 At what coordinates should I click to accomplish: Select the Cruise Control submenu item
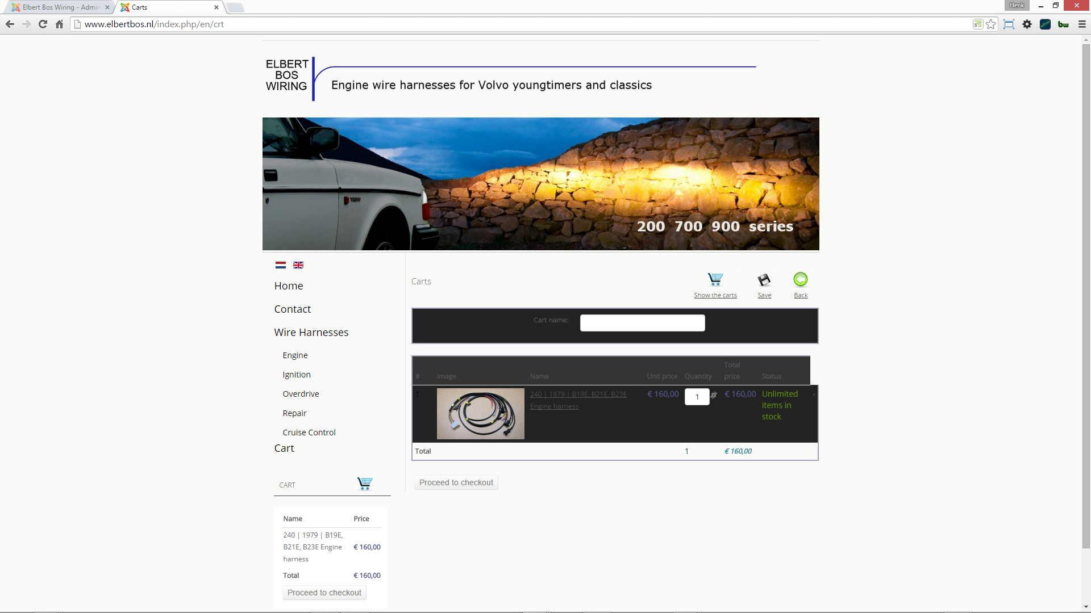(309, 432)
